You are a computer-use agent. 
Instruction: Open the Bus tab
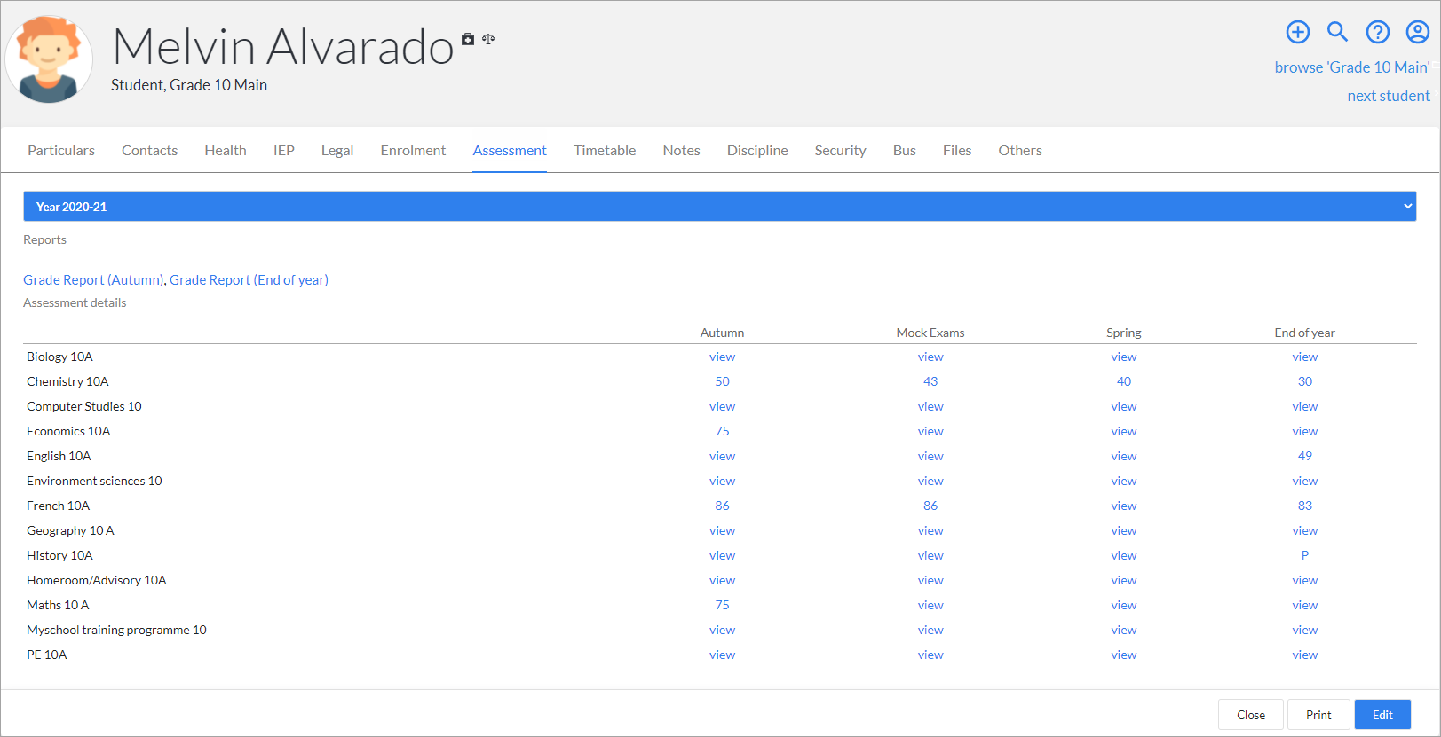pyautogui.click(x=905, y=151)
